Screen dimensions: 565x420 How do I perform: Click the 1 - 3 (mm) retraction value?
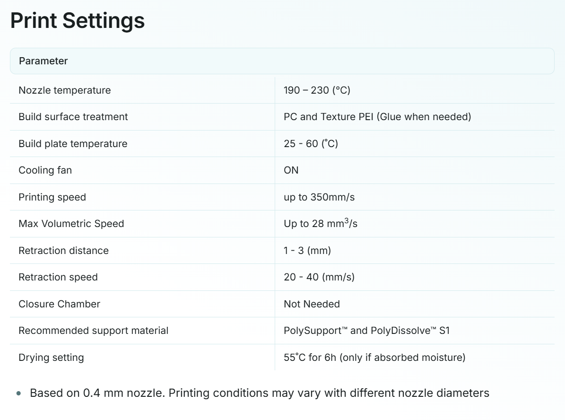click(x=307, y=251)
